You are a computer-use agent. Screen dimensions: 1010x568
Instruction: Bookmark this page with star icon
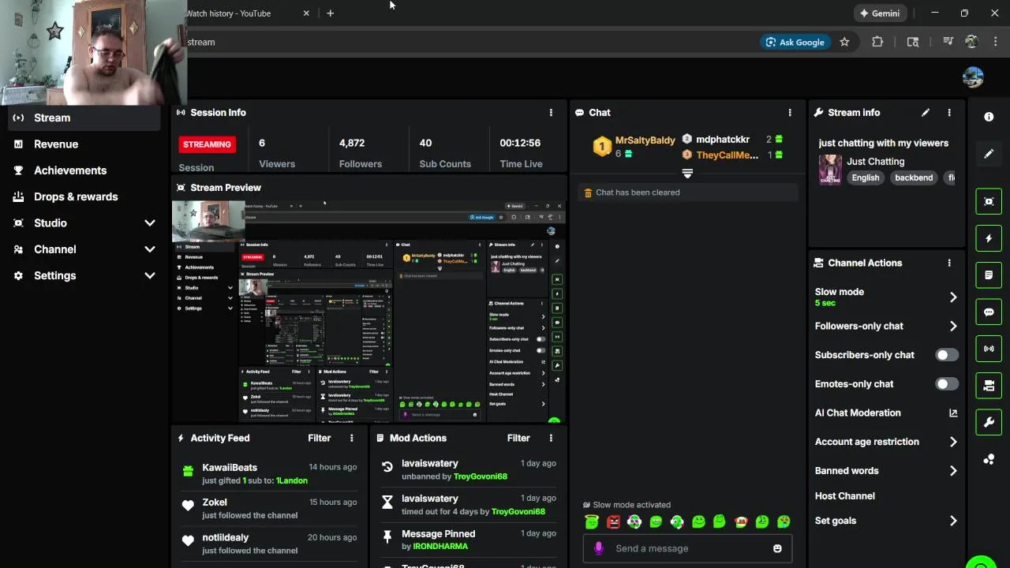click(x=844, y=42)
